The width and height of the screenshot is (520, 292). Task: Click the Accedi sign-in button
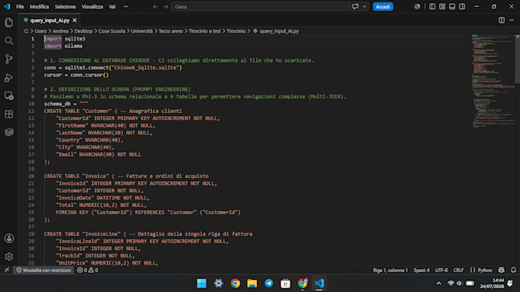point(382,7)
